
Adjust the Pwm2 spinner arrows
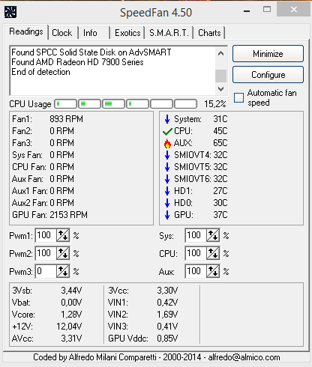63,253
